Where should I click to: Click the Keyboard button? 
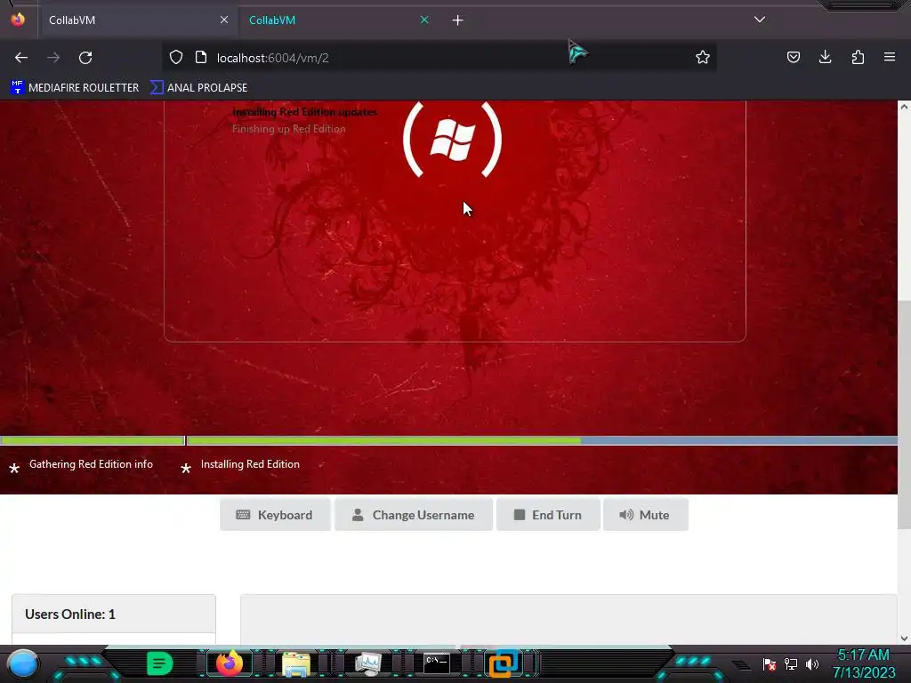click(275, 515)
